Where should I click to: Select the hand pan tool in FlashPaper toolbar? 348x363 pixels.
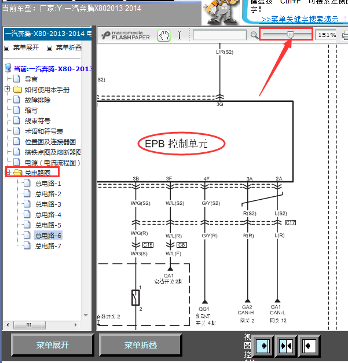click(164, 36)
